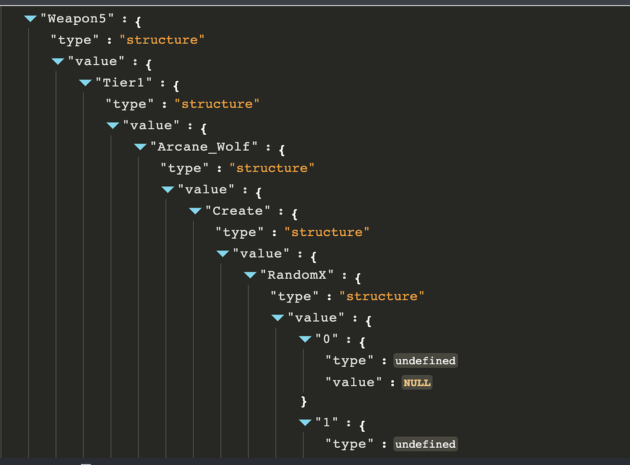Collapse the "1" child node
Screen dimensions: 630x465
click(x=305, y=422)
